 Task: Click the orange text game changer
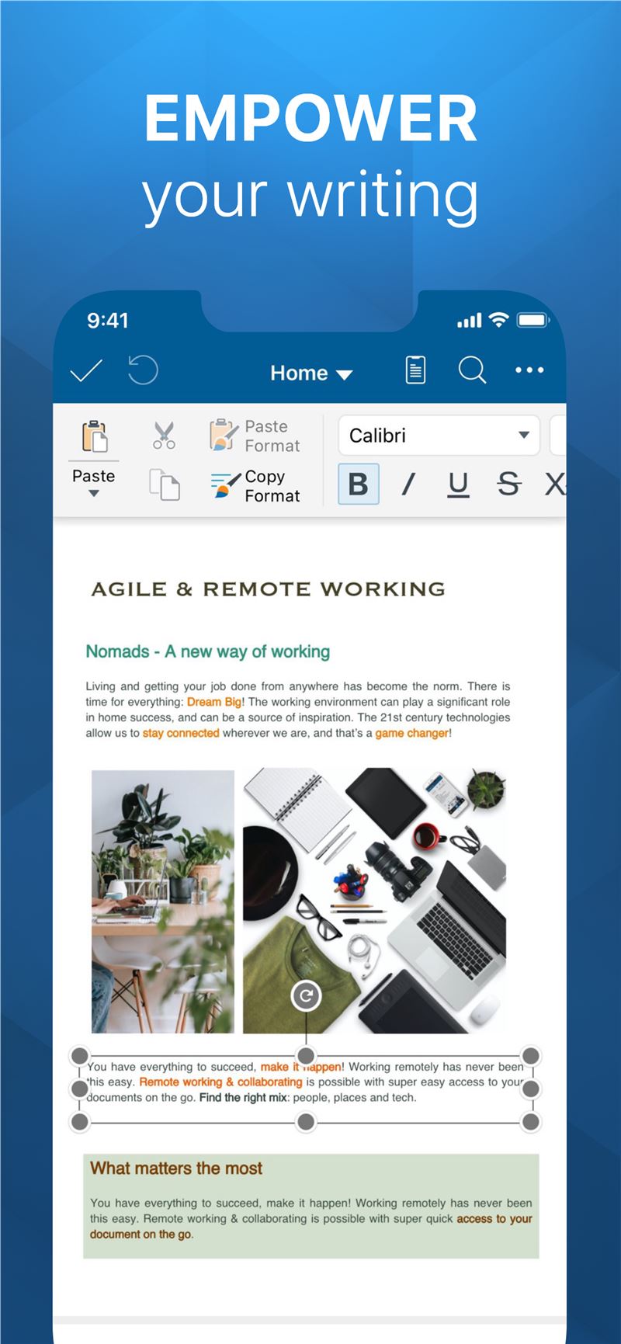click(x=411, y=733)
